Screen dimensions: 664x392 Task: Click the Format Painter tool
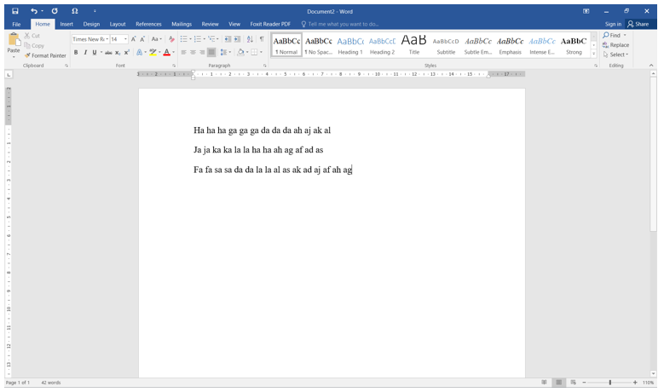point(46,55)
